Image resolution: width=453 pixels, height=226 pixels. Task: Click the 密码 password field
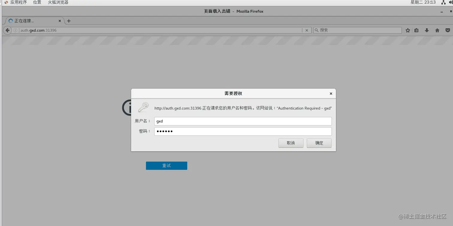click(x=243, y=131)
